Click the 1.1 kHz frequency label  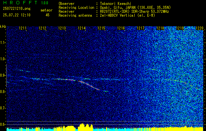coord(3,43)
